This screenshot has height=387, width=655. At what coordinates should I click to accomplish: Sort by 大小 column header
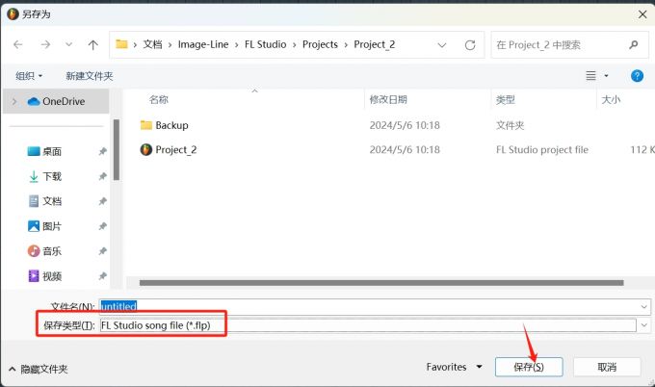611,99
